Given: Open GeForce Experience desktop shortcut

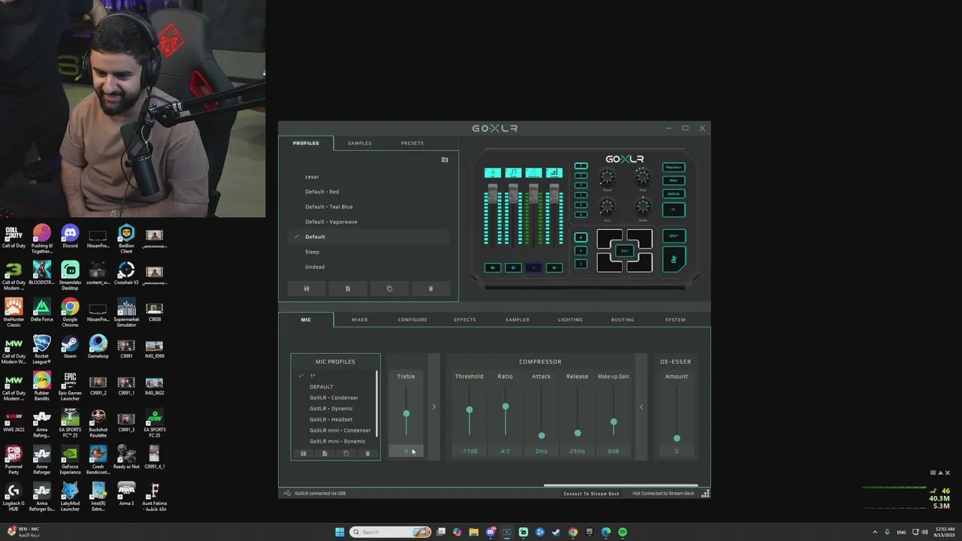Looking at the screenshot, I should point(70,460).
